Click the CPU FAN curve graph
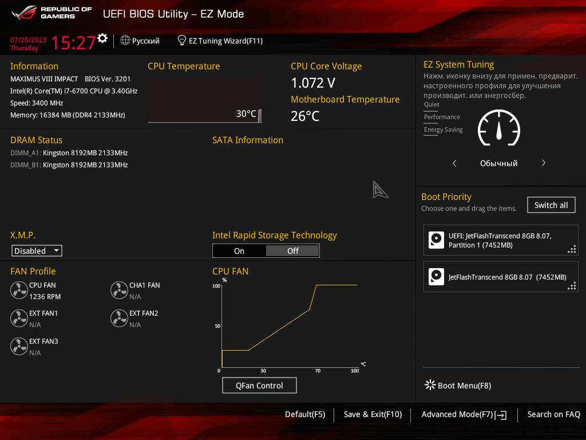Image resolution: width=586 pixels, height=440 pixels. coord(290,325)
